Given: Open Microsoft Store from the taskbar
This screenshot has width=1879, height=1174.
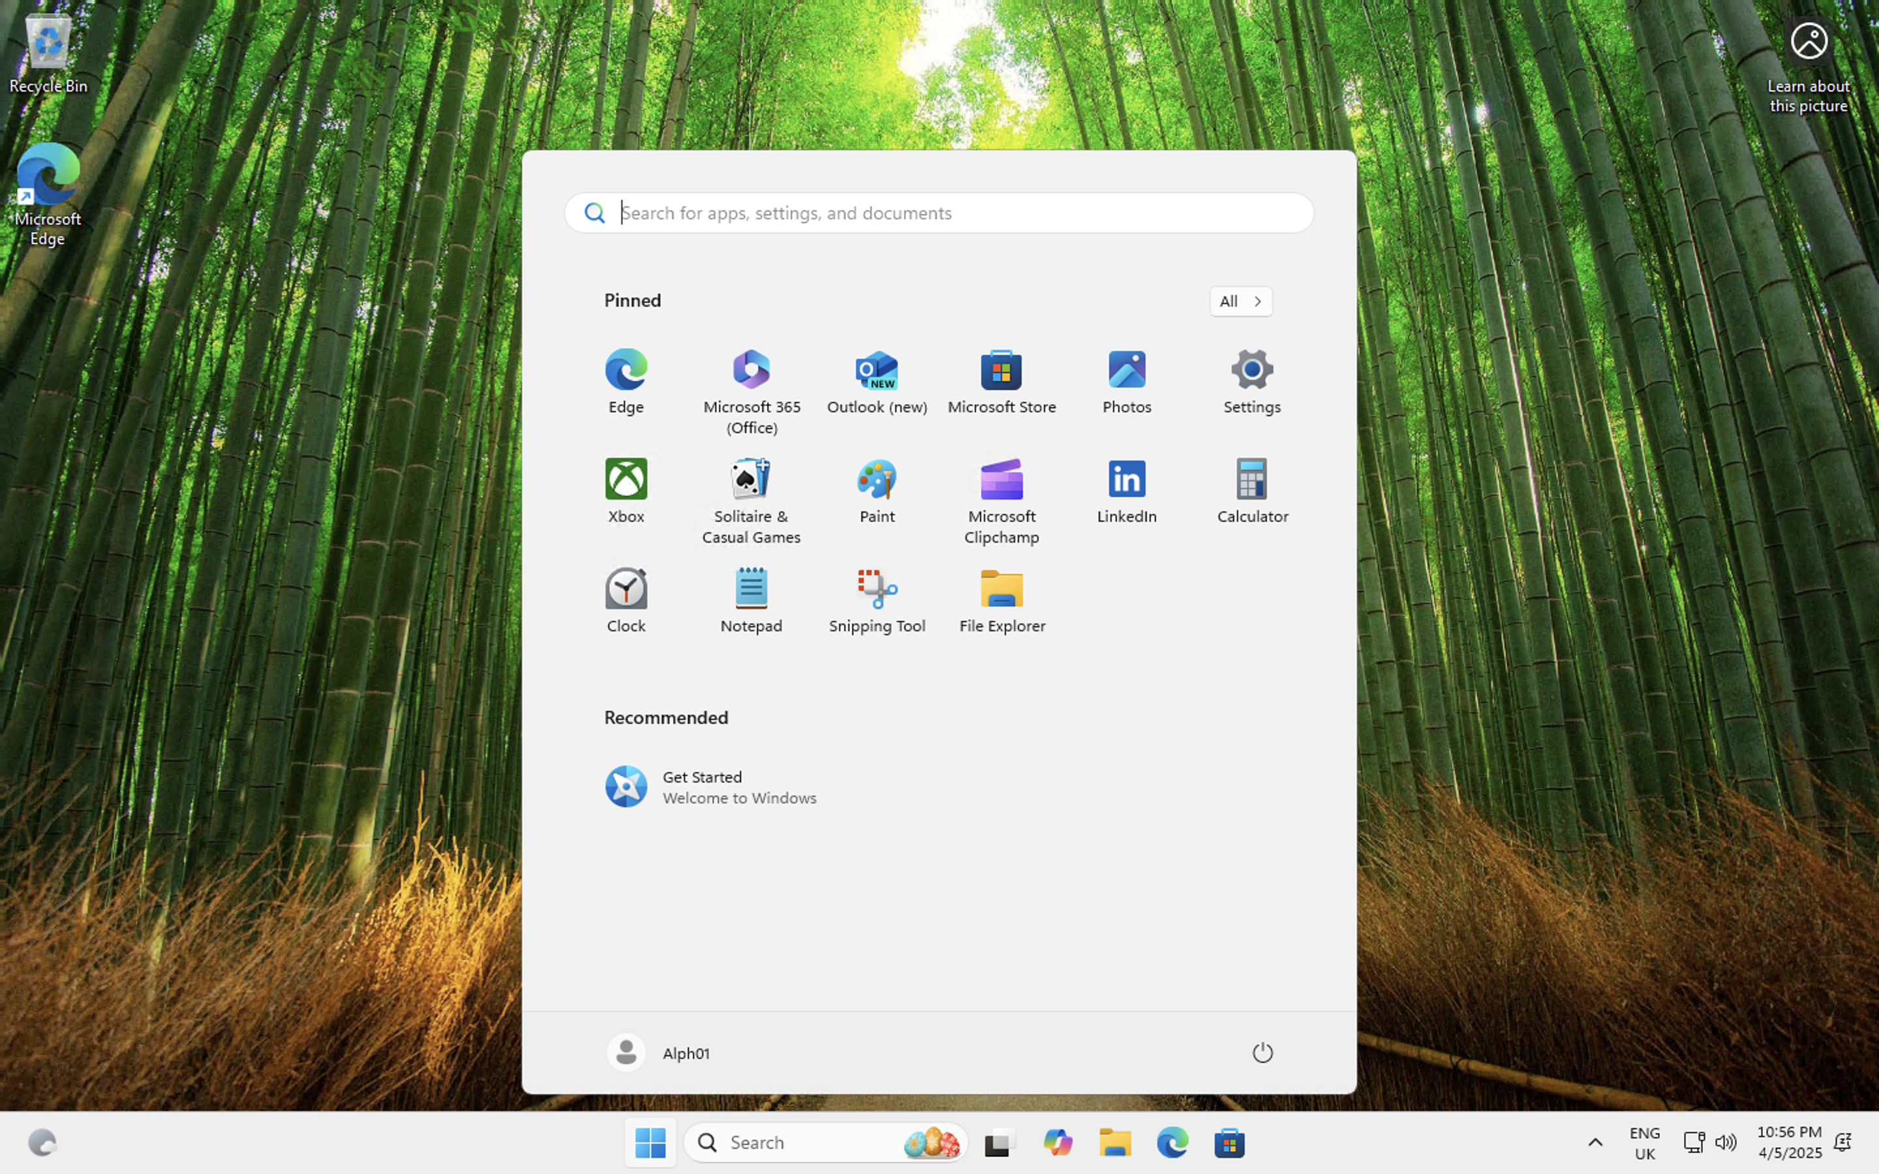Looking at the screenshot, I should pyautogui.click(x=1230, y=1142).
